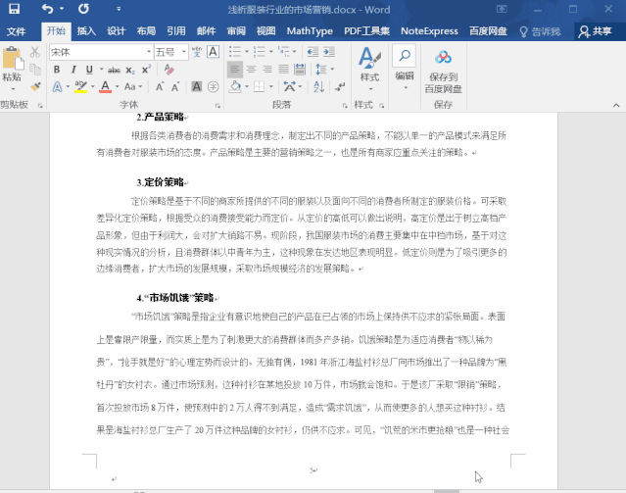The height and width of the screenshot is (493, 626).
Task: Click 保存到百度网盘 button
Action: (x=443, y=72)
